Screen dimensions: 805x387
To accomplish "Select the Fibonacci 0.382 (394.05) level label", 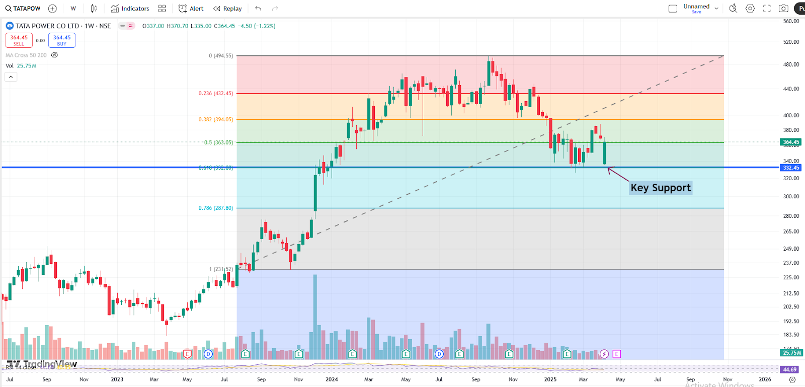I will (216, 120).
